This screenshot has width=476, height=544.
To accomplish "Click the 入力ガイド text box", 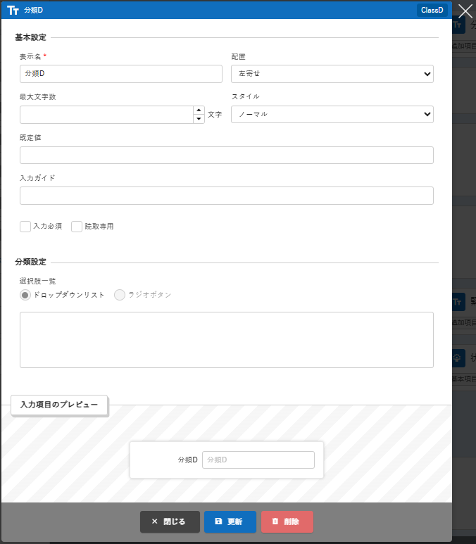I will pos(226,196).
